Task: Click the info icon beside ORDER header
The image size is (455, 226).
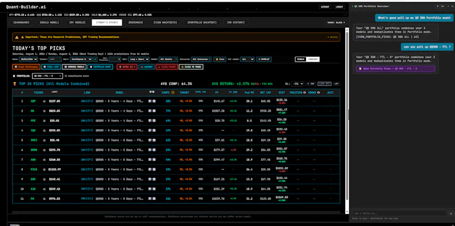Action: point(318,92)
